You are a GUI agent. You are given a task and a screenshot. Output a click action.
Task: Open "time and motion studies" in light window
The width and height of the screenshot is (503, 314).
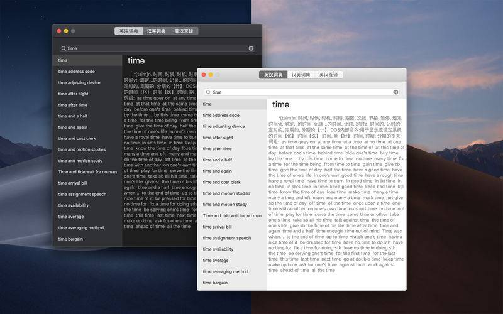tap(226, 193)
